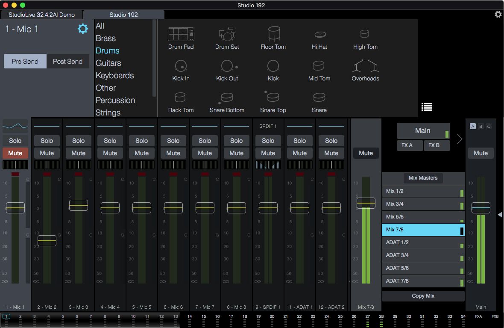The width and height of the screenshot is (504, 328).
Task: Unmute the Mic 1 channel
Action: 15,153
